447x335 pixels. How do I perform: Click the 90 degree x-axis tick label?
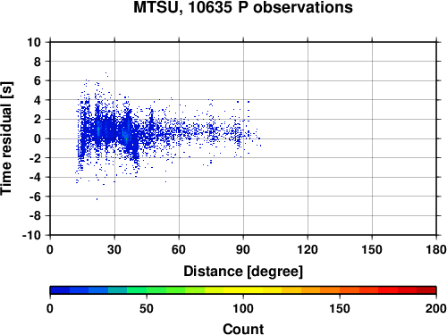click(x=243, y=249)
